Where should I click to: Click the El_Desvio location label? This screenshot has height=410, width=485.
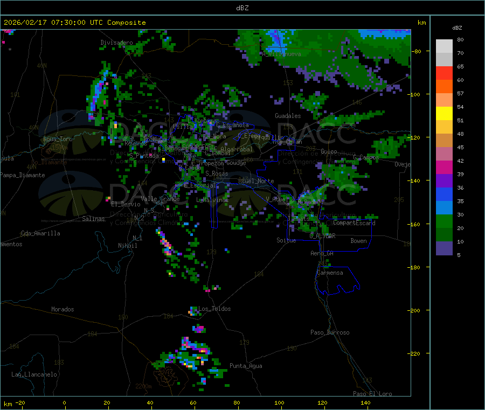coord(126,204)
